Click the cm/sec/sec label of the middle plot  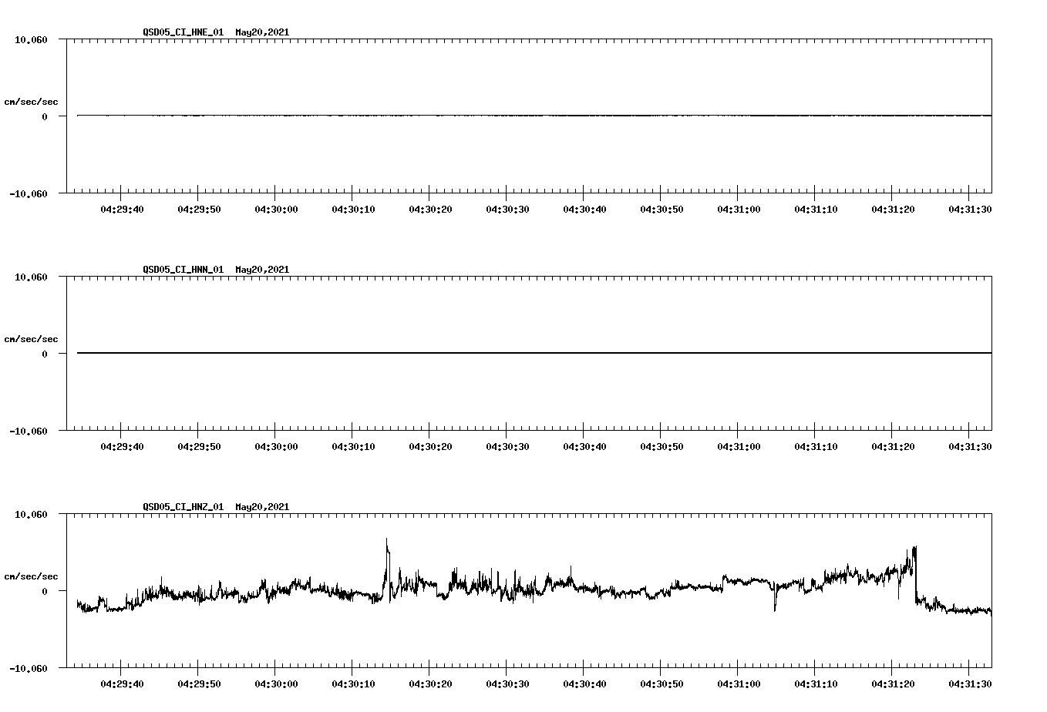(32, 338)
